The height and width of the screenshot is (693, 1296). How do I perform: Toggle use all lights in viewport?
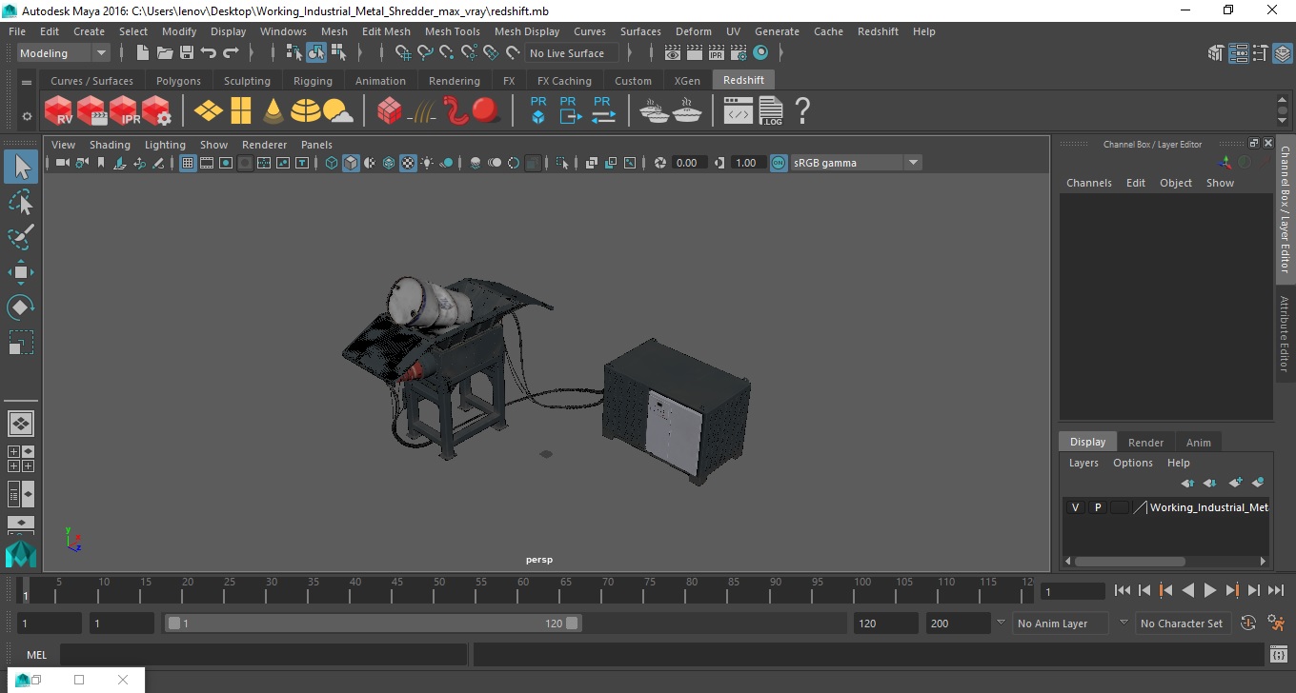pyautogui.click(x=427, y=163)
